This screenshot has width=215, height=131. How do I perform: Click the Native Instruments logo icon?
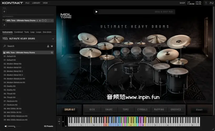pyautogui.click(x=211, y=3)
